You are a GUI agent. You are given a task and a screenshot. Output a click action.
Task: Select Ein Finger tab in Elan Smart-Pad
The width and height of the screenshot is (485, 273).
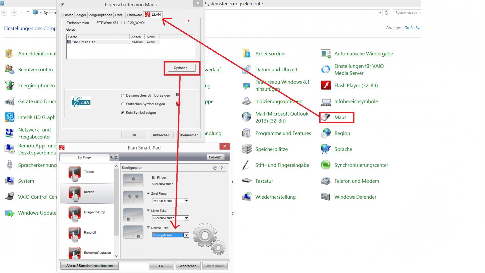click(84, 157)
